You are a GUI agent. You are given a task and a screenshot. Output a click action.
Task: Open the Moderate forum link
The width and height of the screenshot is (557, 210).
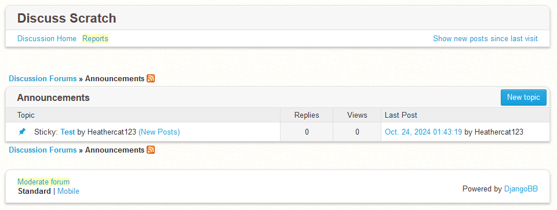(x=43, y=182)
